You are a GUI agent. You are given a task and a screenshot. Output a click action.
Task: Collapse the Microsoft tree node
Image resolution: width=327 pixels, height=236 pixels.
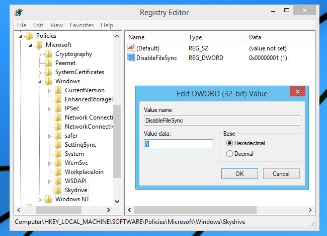30,45
